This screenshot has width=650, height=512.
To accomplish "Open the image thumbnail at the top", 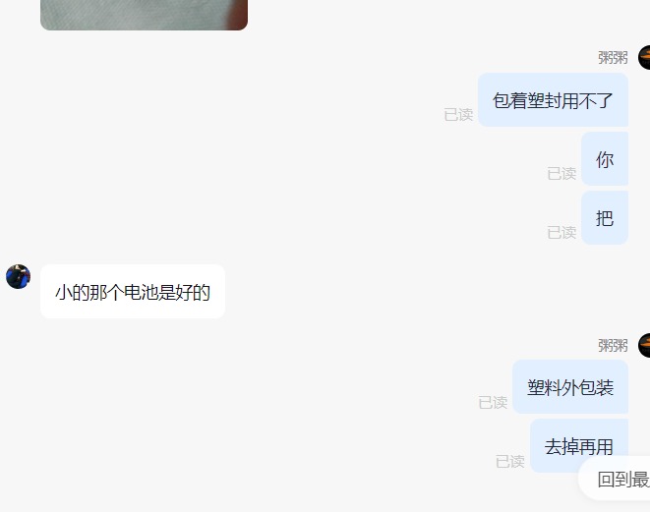I will click(144, 15).
